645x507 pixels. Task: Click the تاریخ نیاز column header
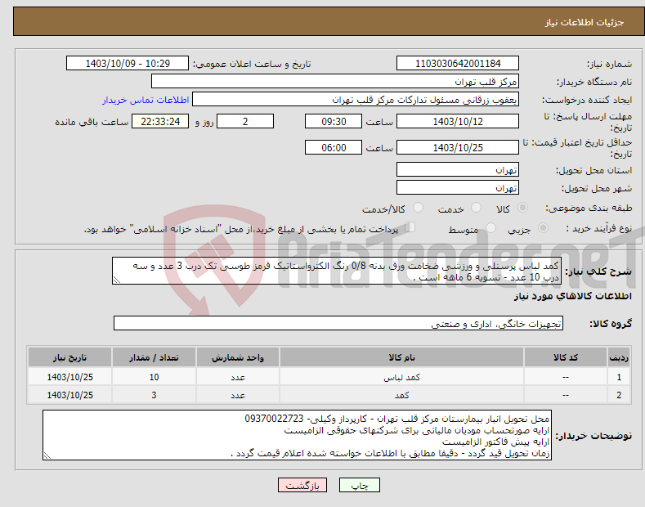(70, 357)
